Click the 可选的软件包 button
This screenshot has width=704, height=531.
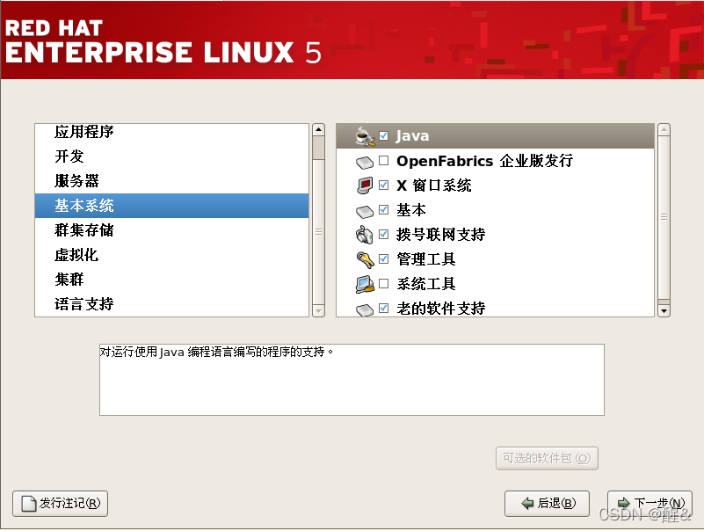click(547, 459)
